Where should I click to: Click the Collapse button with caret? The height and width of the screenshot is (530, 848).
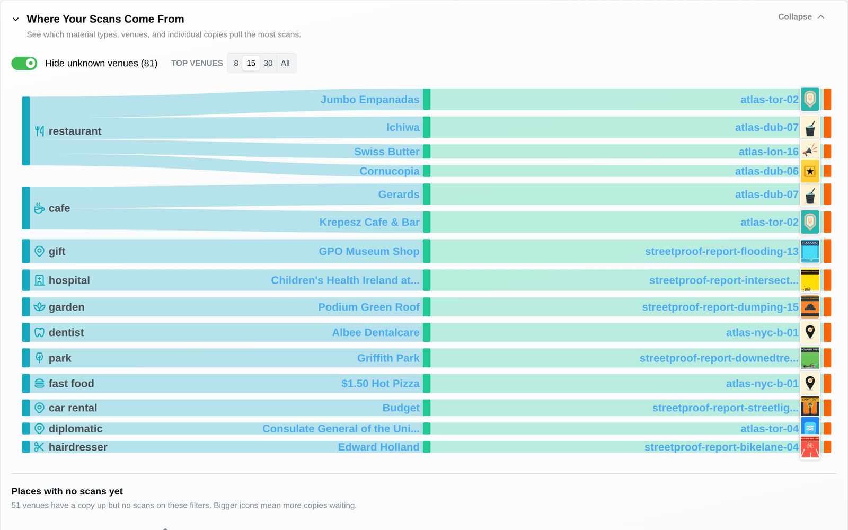(x=801, y=17)
